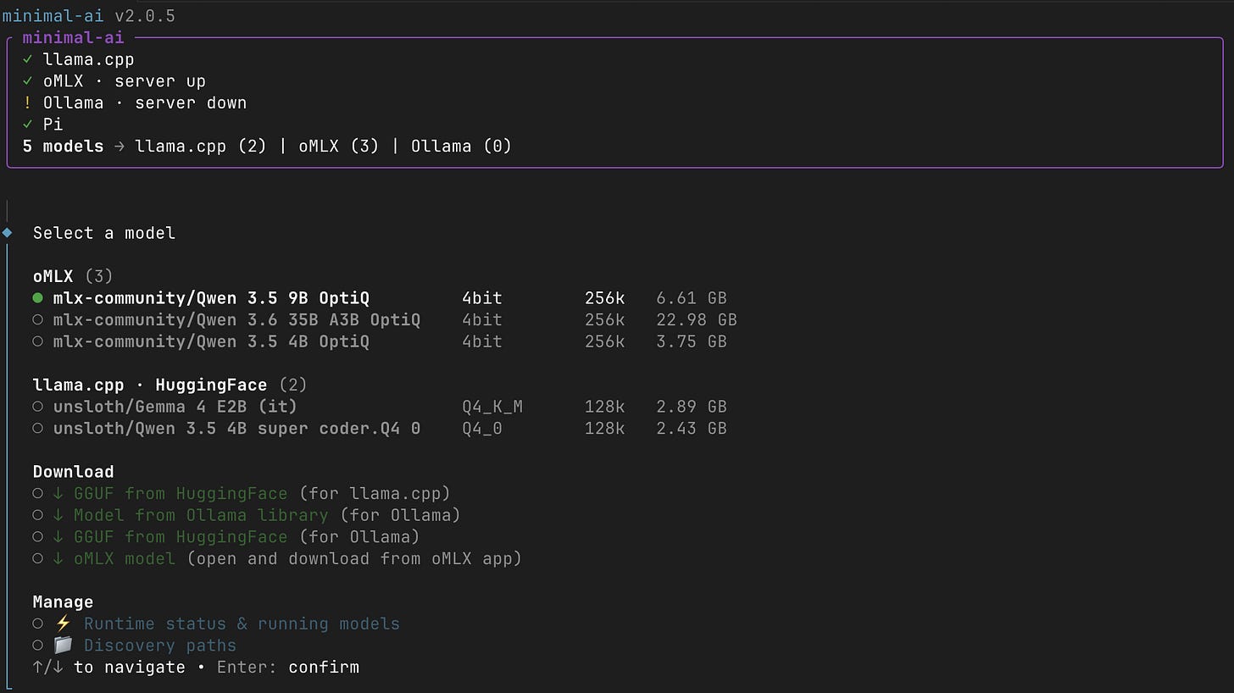Click the 2.43 GB size value

(x=692, y=429)
